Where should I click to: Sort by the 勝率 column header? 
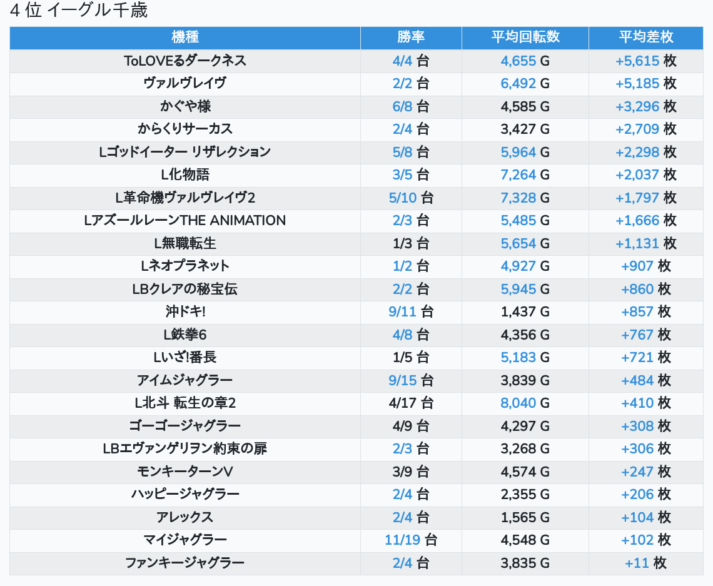click(411, 37)
